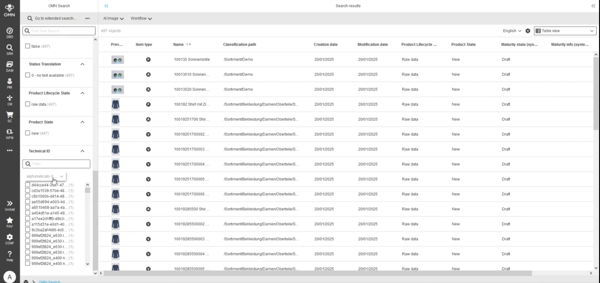Click item type icon for 10019251700002 row
Screen dimensions: 600x283
pos(148,134)
